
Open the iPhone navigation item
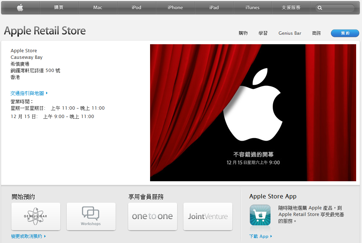[175, 8]
